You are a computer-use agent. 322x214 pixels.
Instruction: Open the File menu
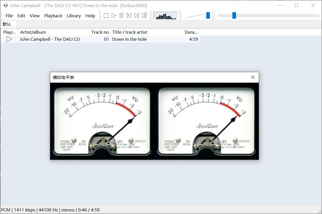[9, 16]
